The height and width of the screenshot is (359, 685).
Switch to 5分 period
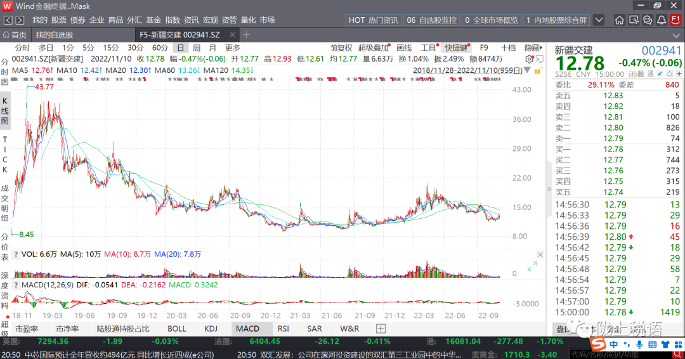[88, 48]
